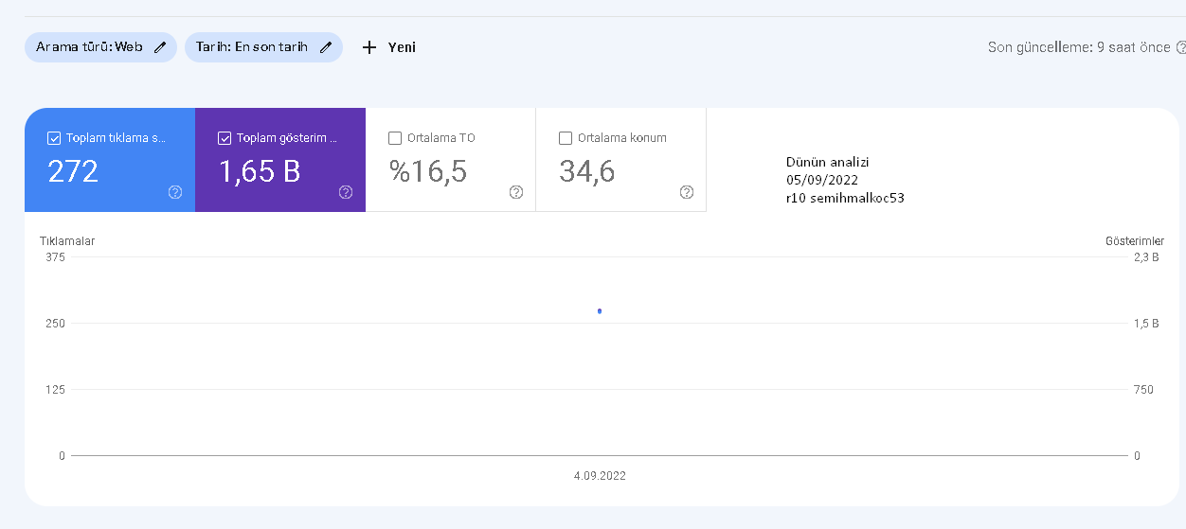The width and height of the screenshot is (1186, 529).
Task: Click the Son güncelleme: 9 saat önce text
Action: (x=1079, y=47)
